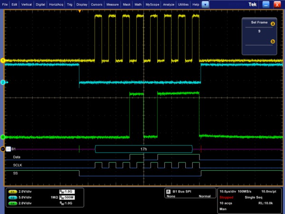The width and height of the screenshot is (285, 214).
Task: Click the B1 bus handle marker
Action: (2, 149)
